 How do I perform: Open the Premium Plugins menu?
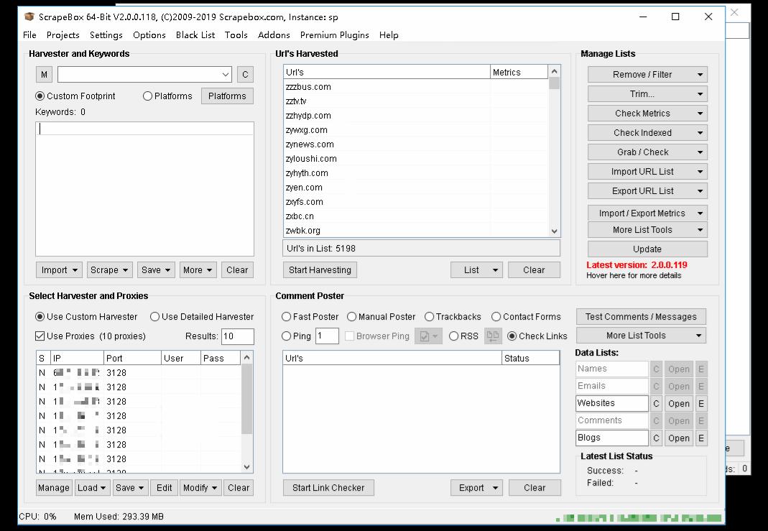pos(335,34)
